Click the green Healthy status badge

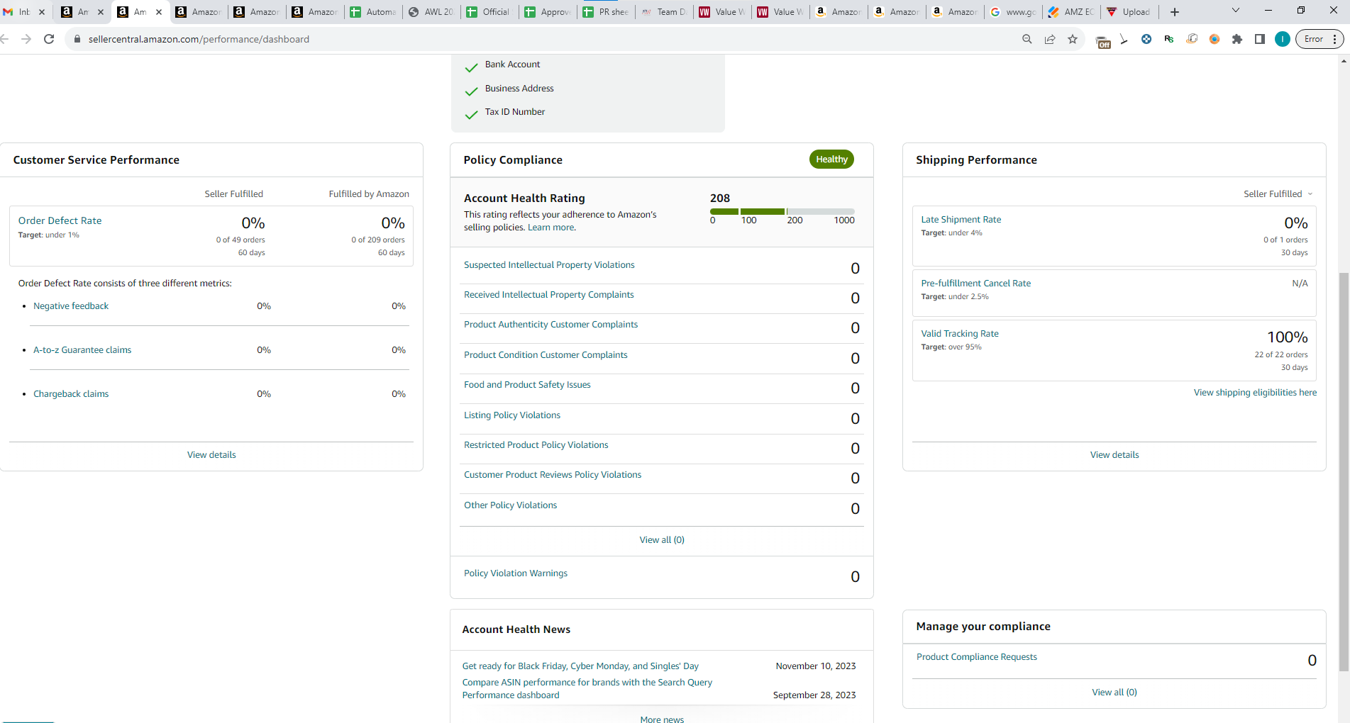click(831, 159)
